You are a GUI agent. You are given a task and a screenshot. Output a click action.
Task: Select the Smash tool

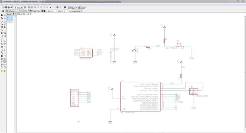point(2,44)
